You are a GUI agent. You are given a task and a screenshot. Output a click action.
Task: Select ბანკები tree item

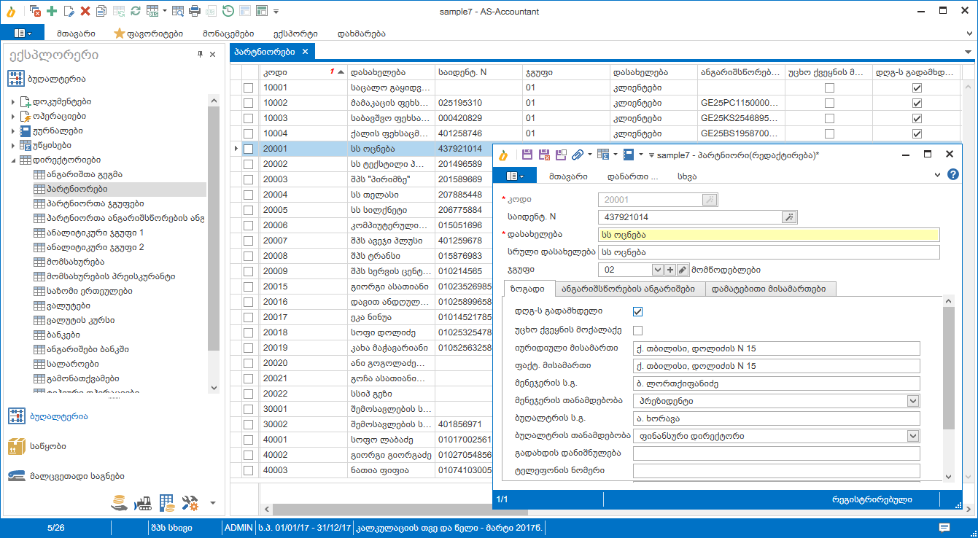pos(63,335)
